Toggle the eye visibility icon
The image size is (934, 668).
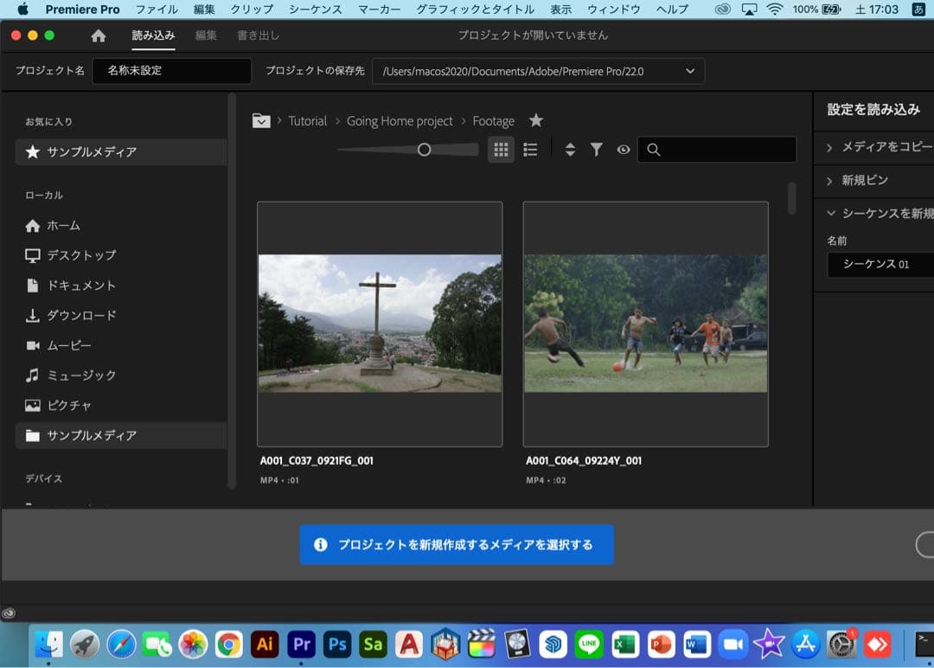click(x=623, y=150)
